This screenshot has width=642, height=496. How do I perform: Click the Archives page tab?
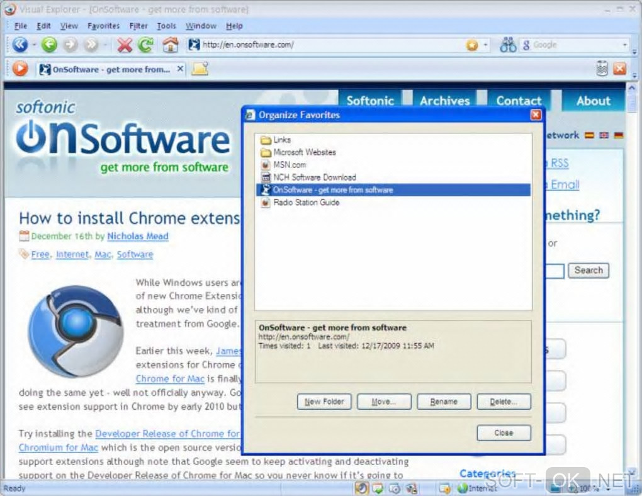click(x=444, y=101)
